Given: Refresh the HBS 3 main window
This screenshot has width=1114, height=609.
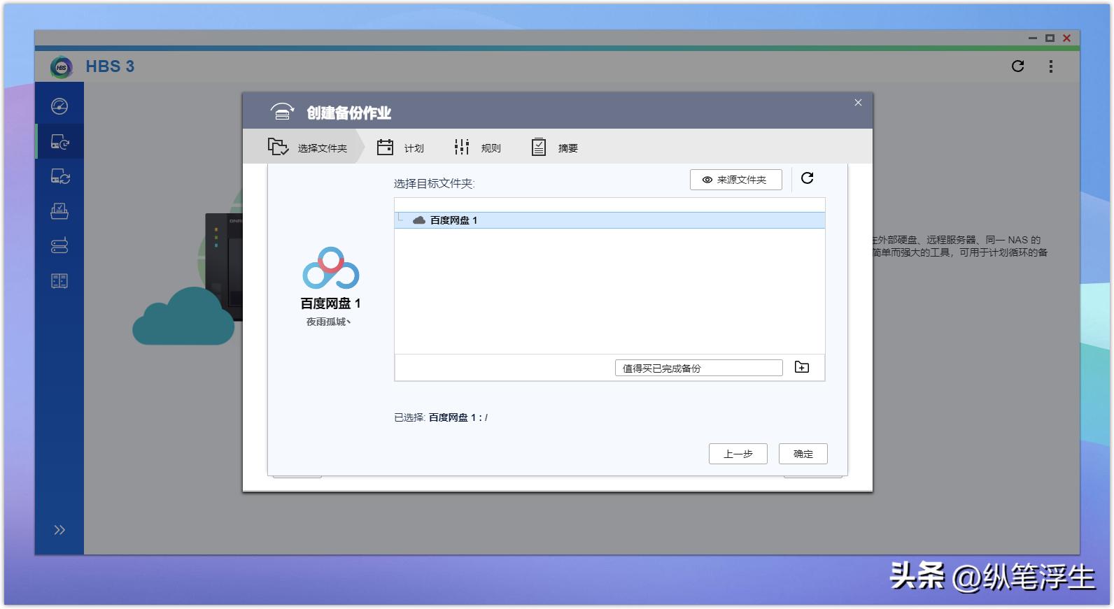Looking at the screenshot, I should coord(1018,66).
